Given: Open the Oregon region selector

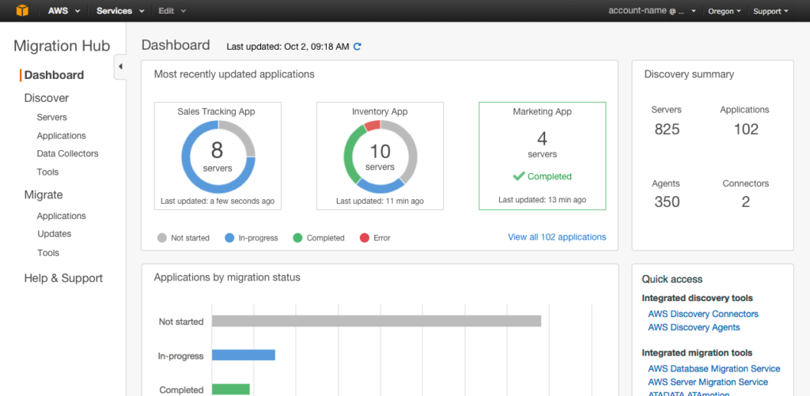Looking at the screenshot, I should tap(725, 11).
